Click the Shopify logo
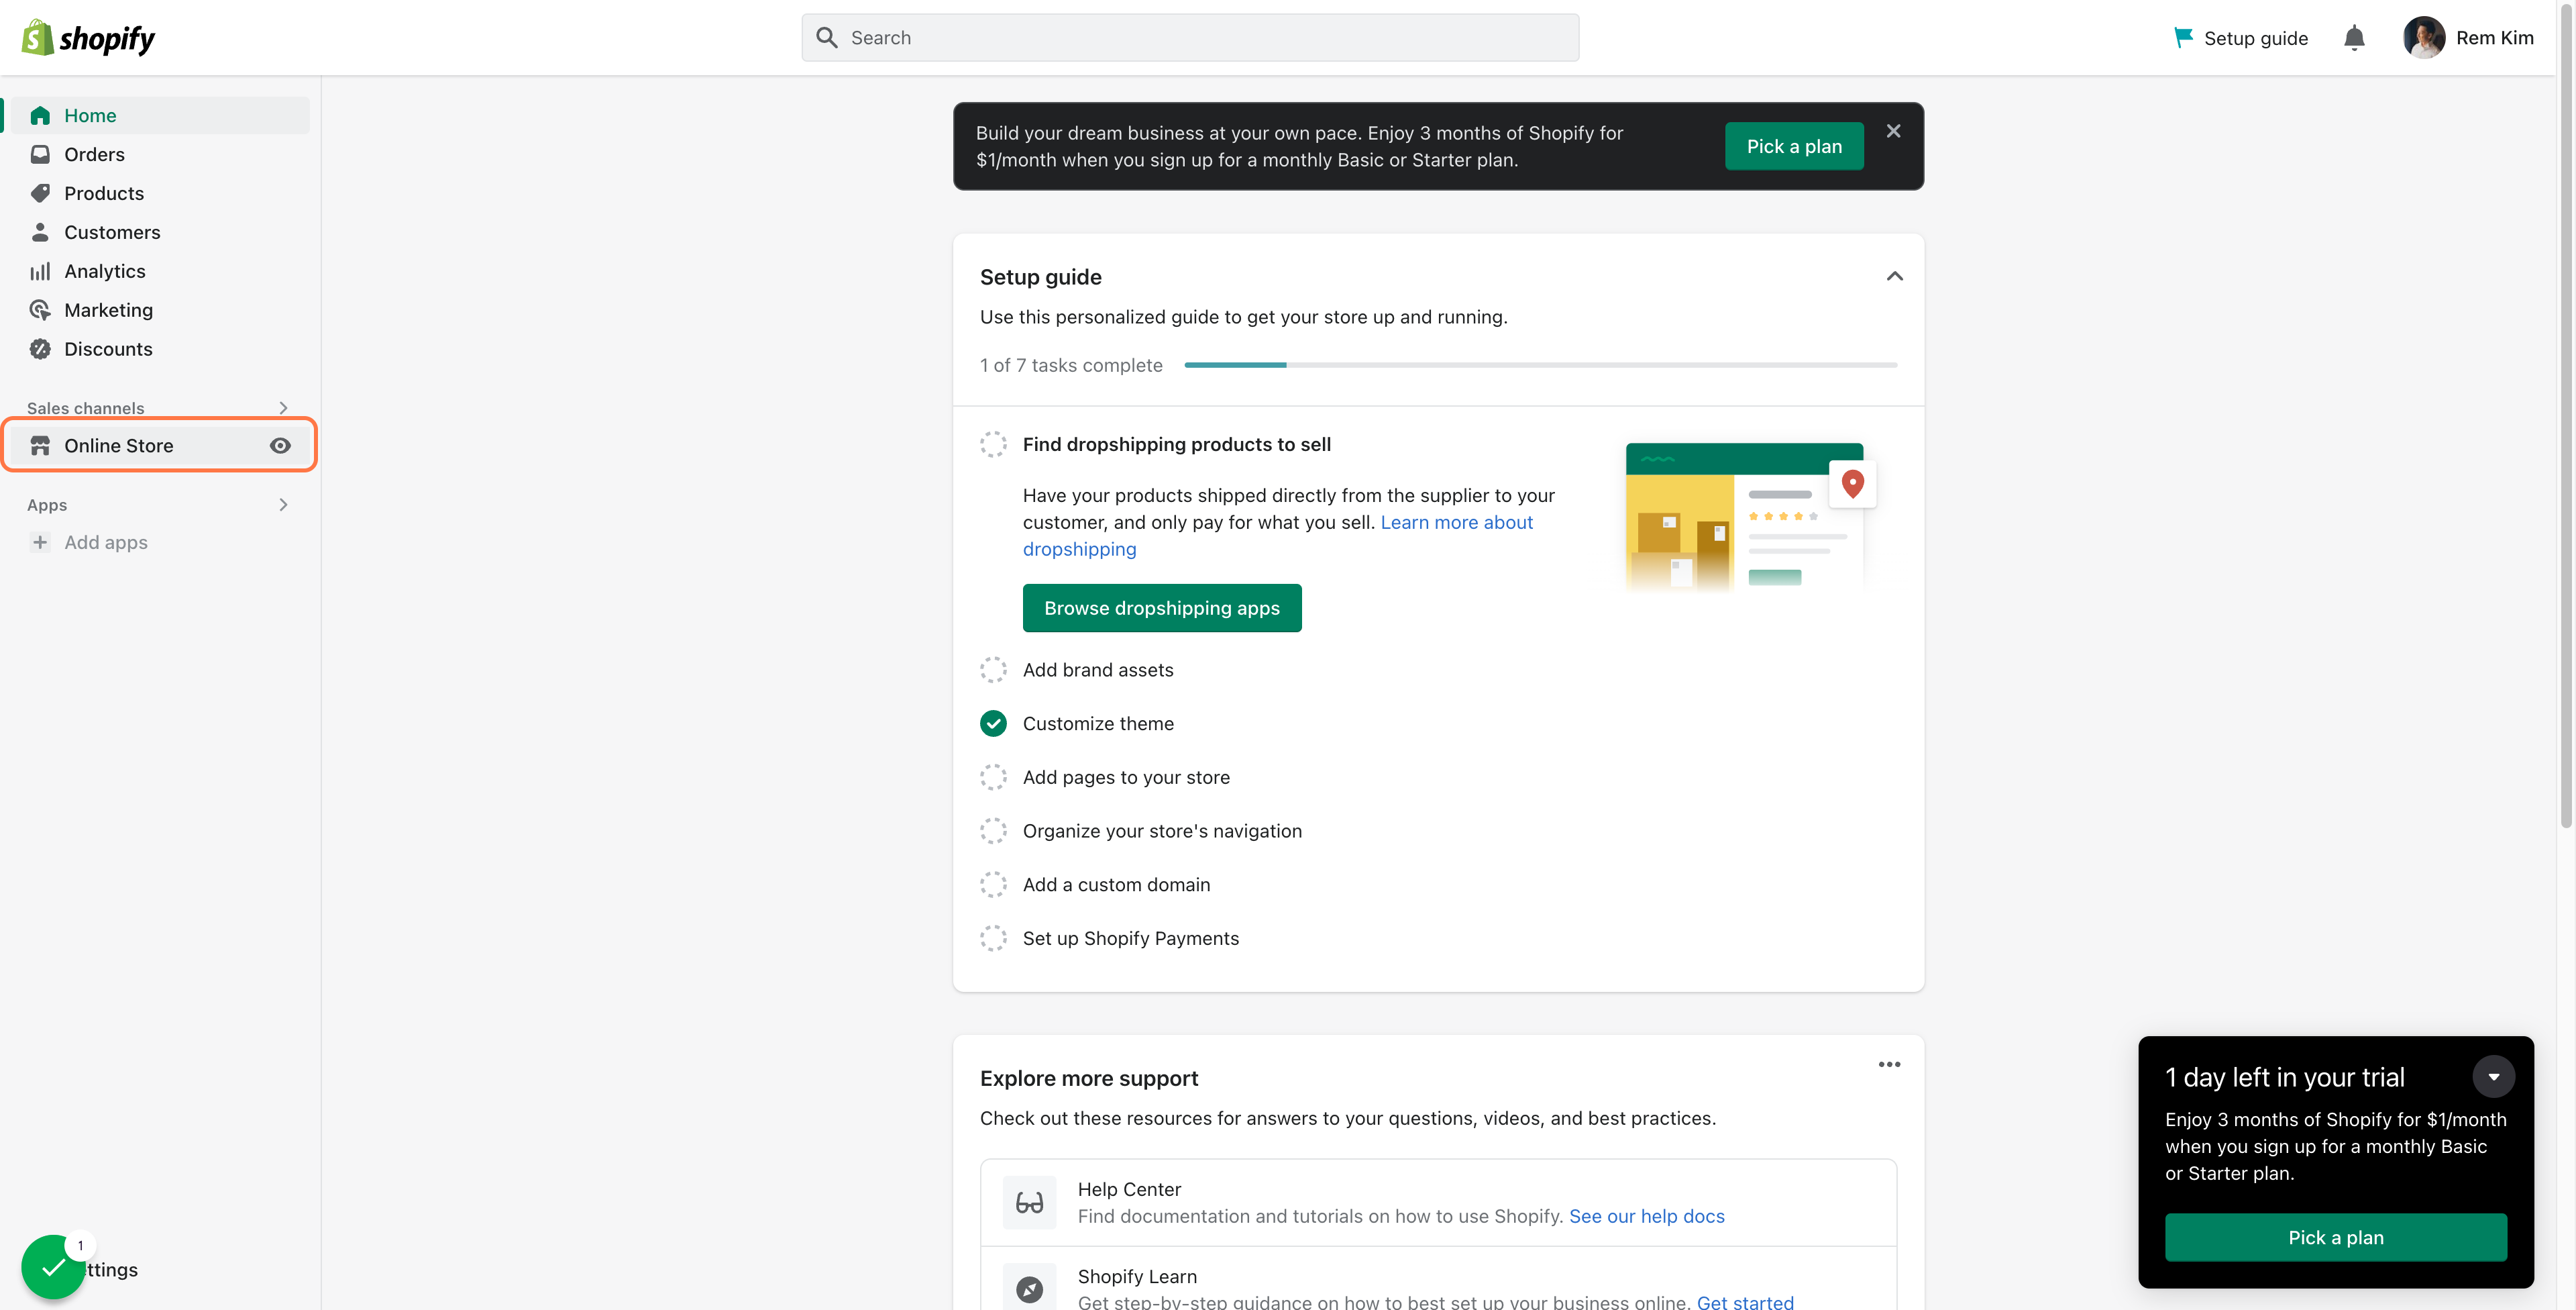2576x1310 pixels. (88, 38)
